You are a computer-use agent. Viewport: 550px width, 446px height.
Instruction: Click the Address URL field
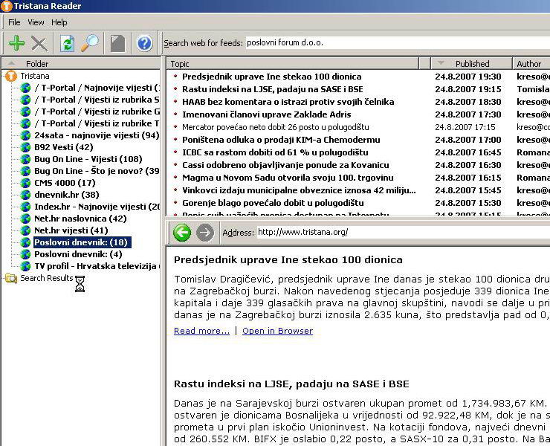point(401,233)
